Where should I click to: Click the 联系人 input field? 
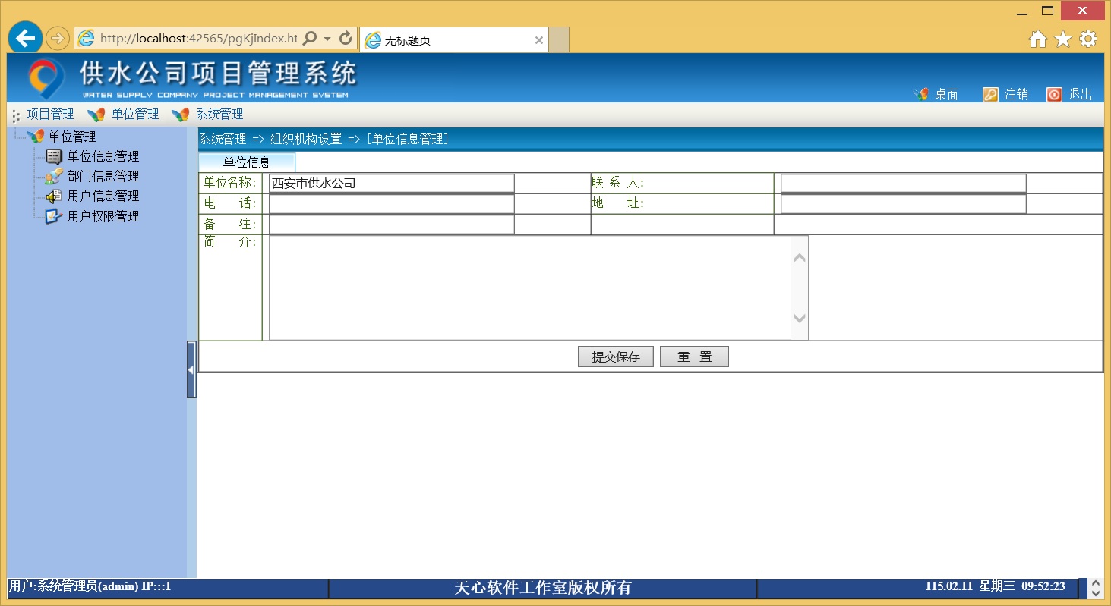pos(903,184)
